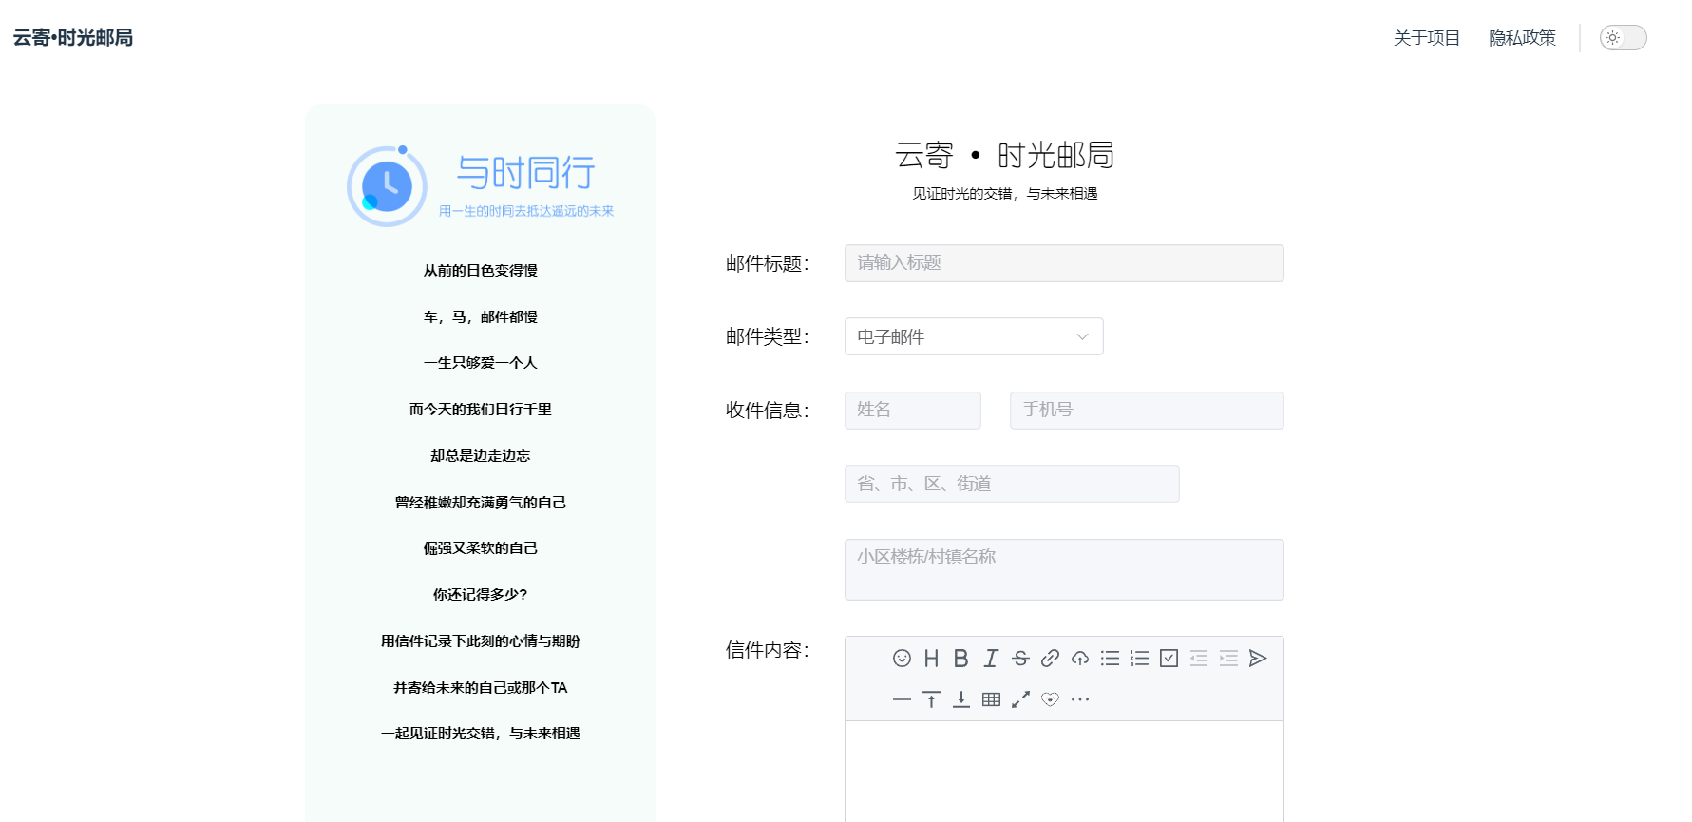1692x822 pixels.
Task: Click the smiling heart icon in toolbar
Action: tap(1050, 699)
